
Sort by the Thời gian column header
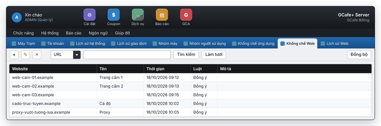(x=167, y=69)
